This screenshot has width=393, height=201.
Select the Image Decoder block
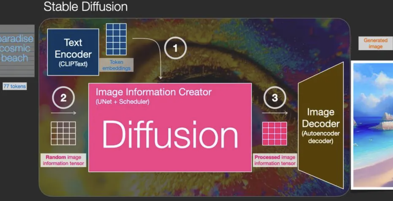point(321,125)
